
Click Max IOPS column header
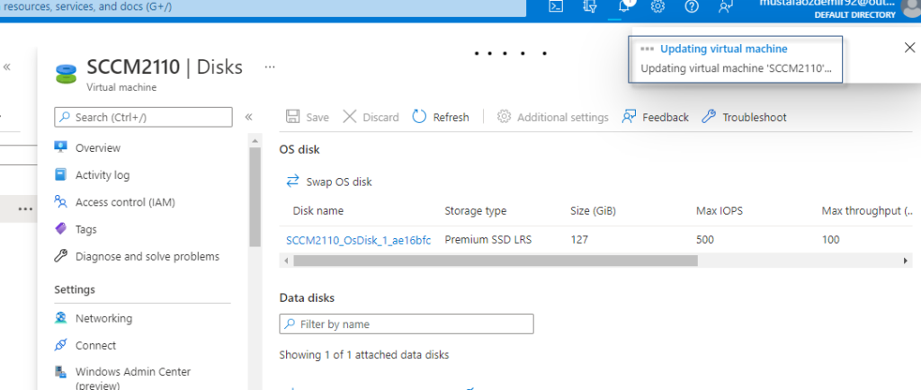click(x=719, y=210)
